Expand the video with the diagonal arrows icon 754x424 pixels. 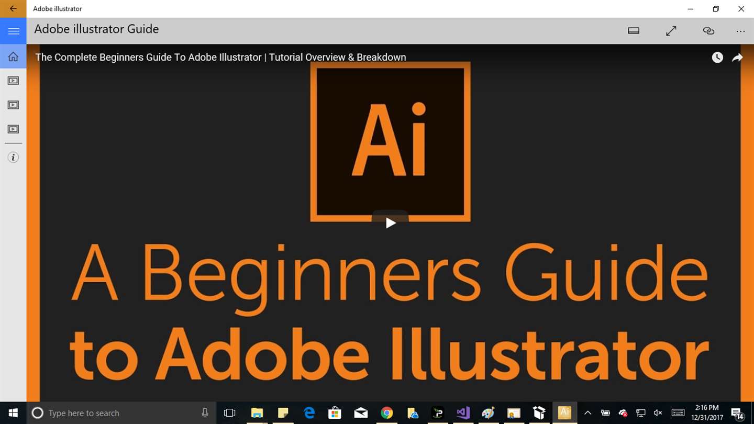pyautogui.click(x=671, y=31)
